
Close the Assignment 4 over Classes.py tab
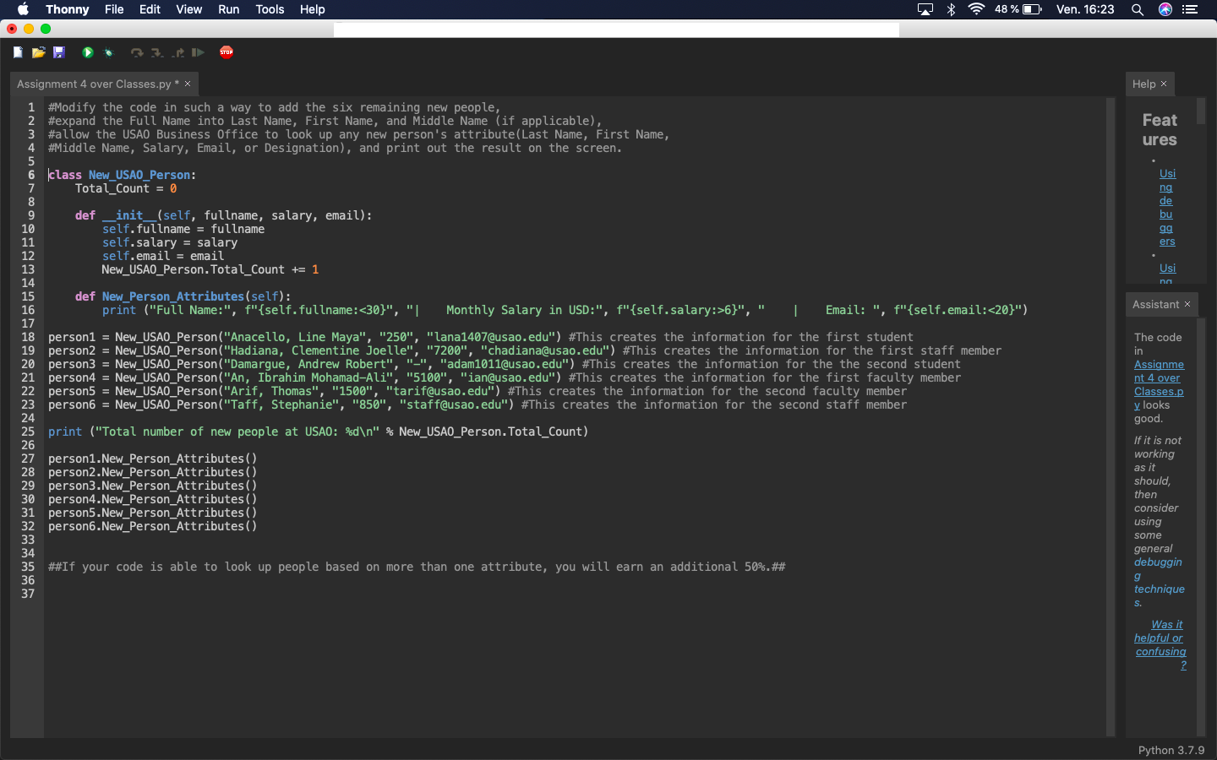(188, 84)
